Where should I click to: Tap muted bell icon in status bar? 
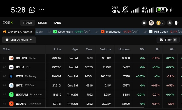tap(125, 10)
